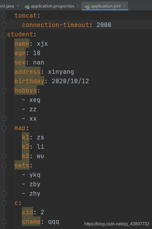Click the value li
The width and height of the screenshot is (152, 229).
point(41,147)
